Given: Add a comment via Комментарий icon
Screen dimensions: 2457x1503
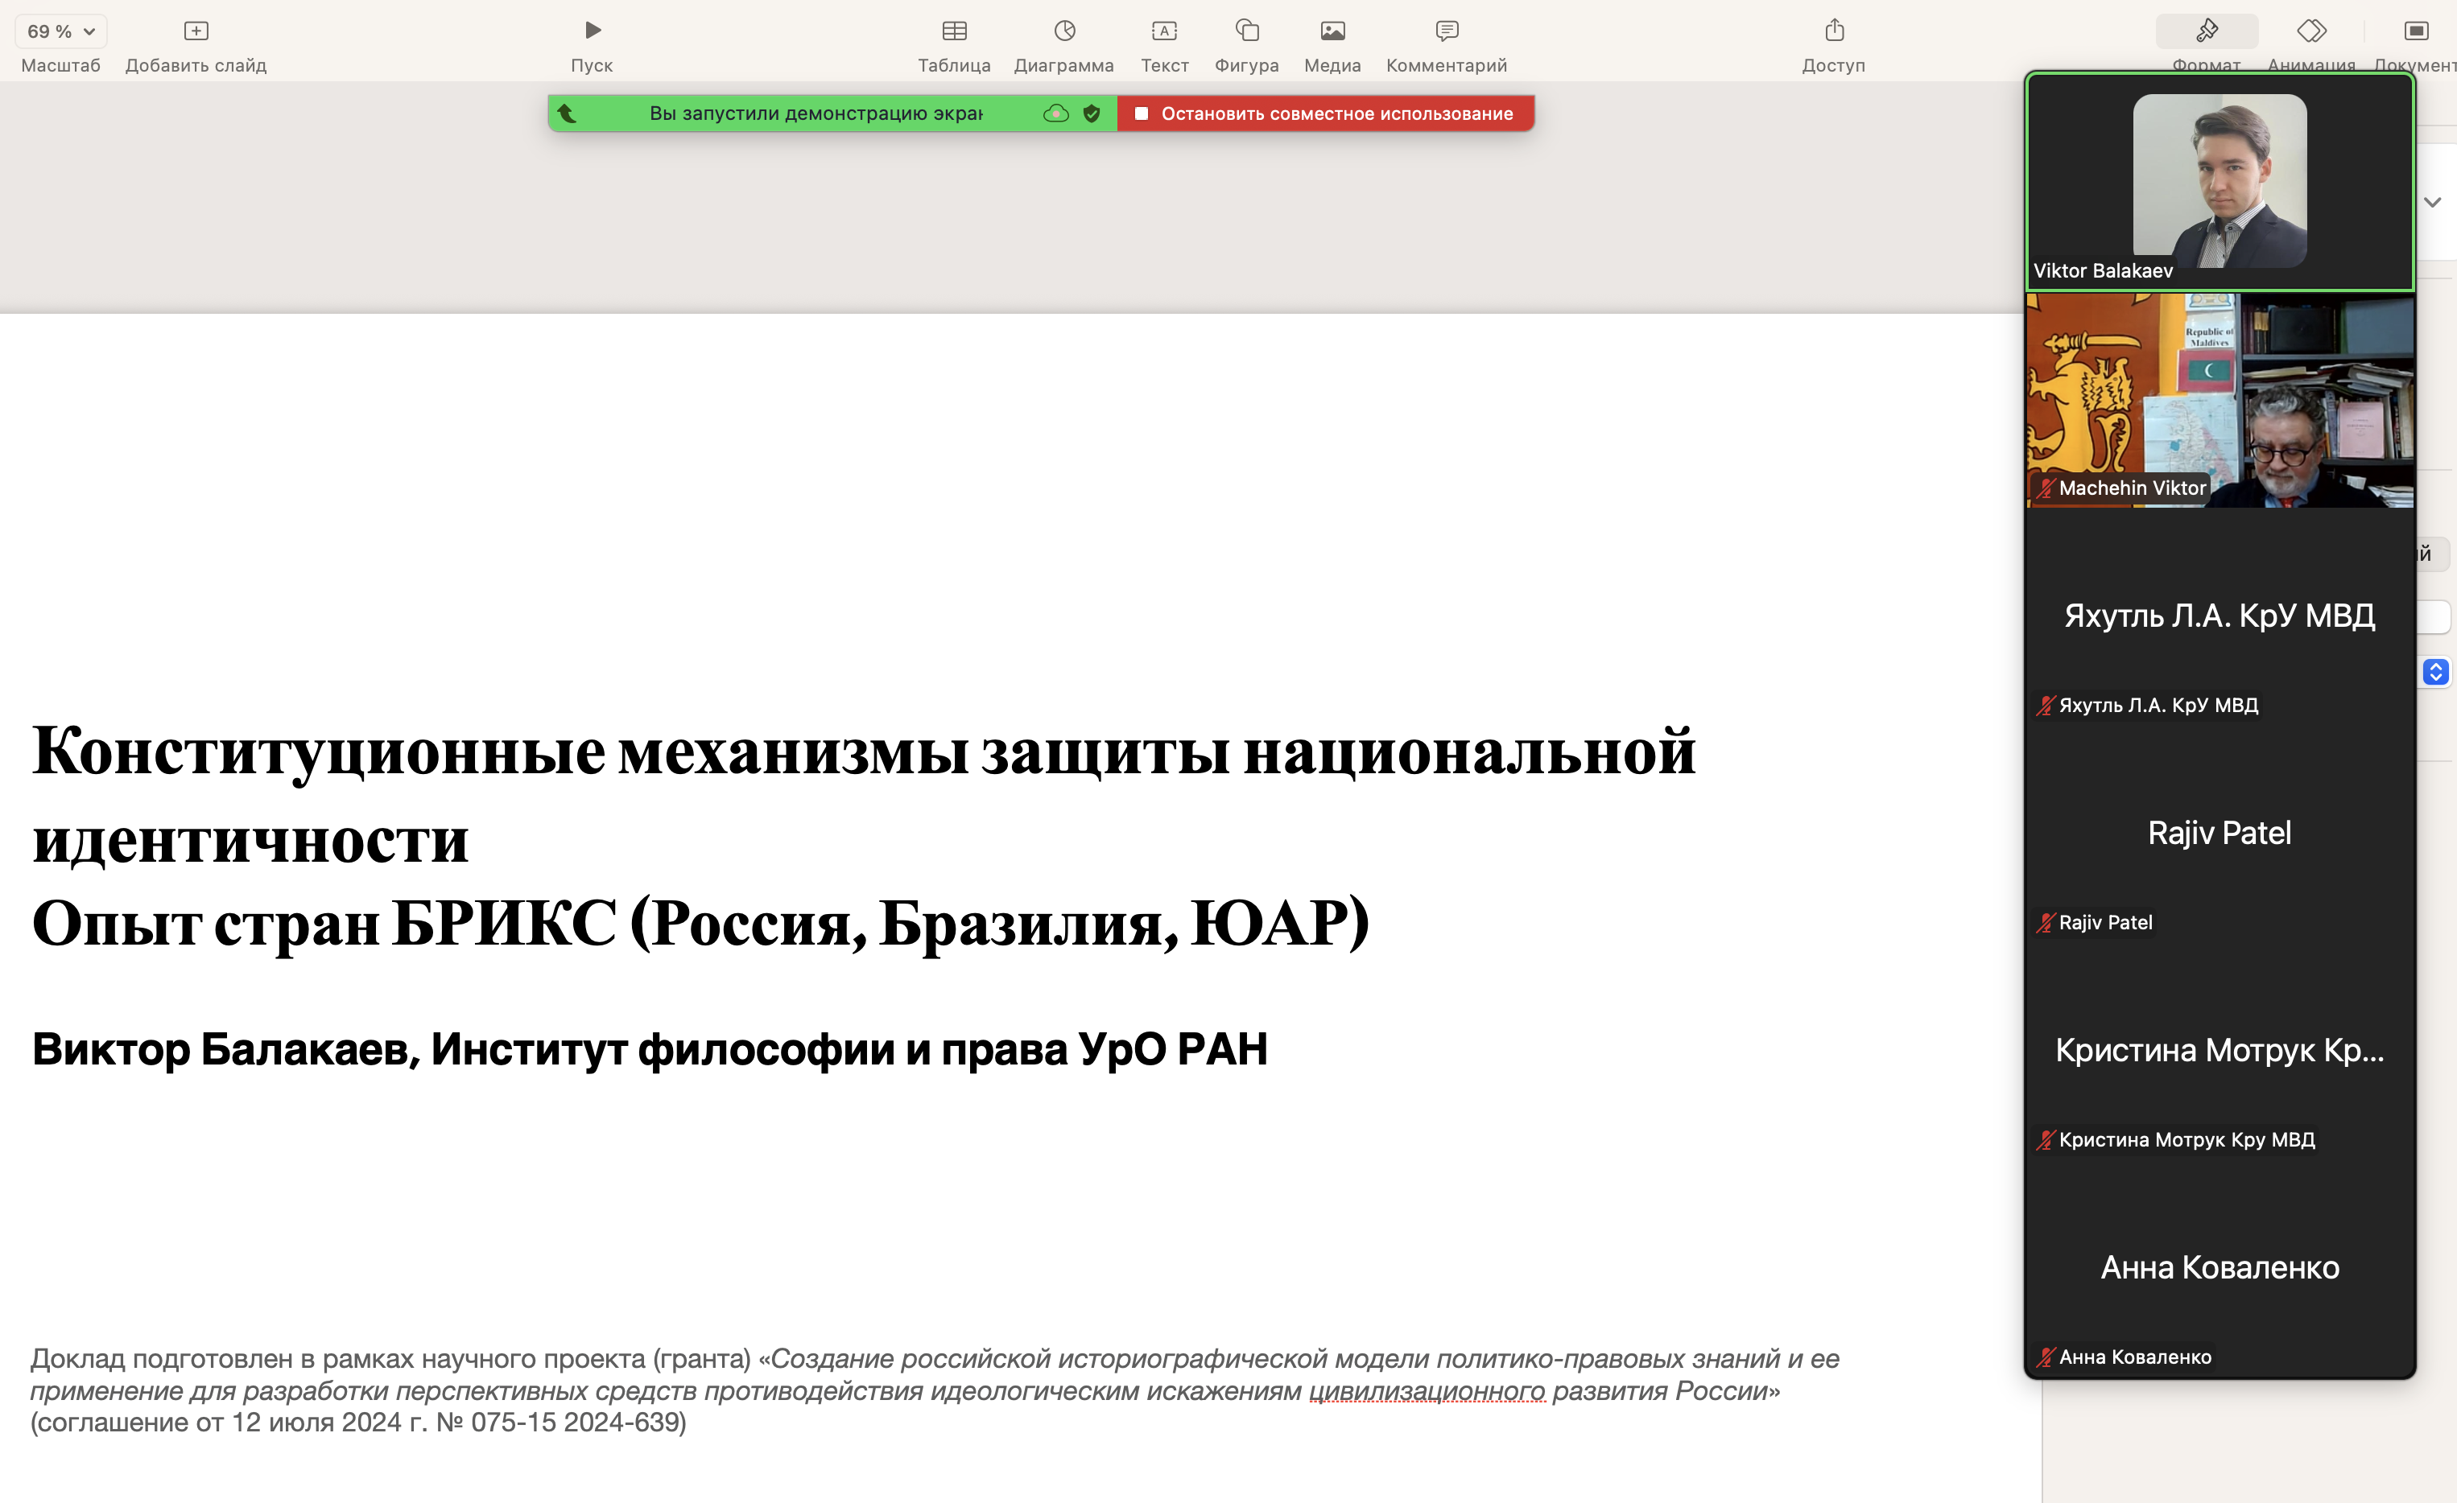Looking at the screenshot, I should point(1446,31).
